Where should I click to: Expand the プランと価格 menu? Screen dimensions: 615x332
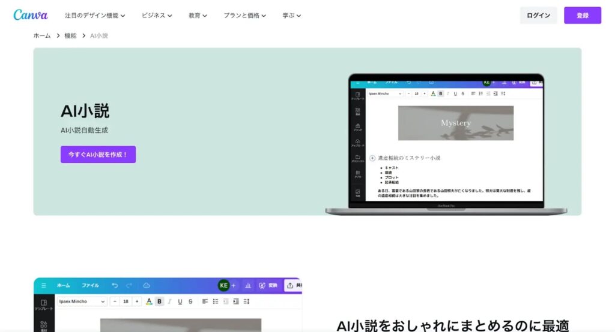point(245,15)
